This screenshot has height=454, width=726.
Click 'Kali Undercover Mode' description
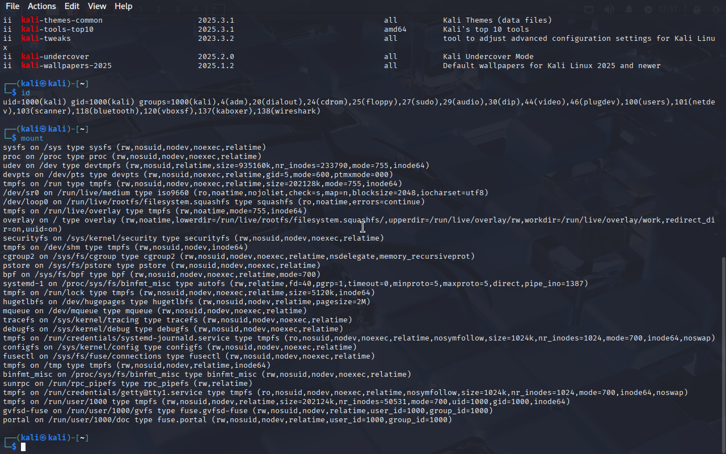pos(488,57)
